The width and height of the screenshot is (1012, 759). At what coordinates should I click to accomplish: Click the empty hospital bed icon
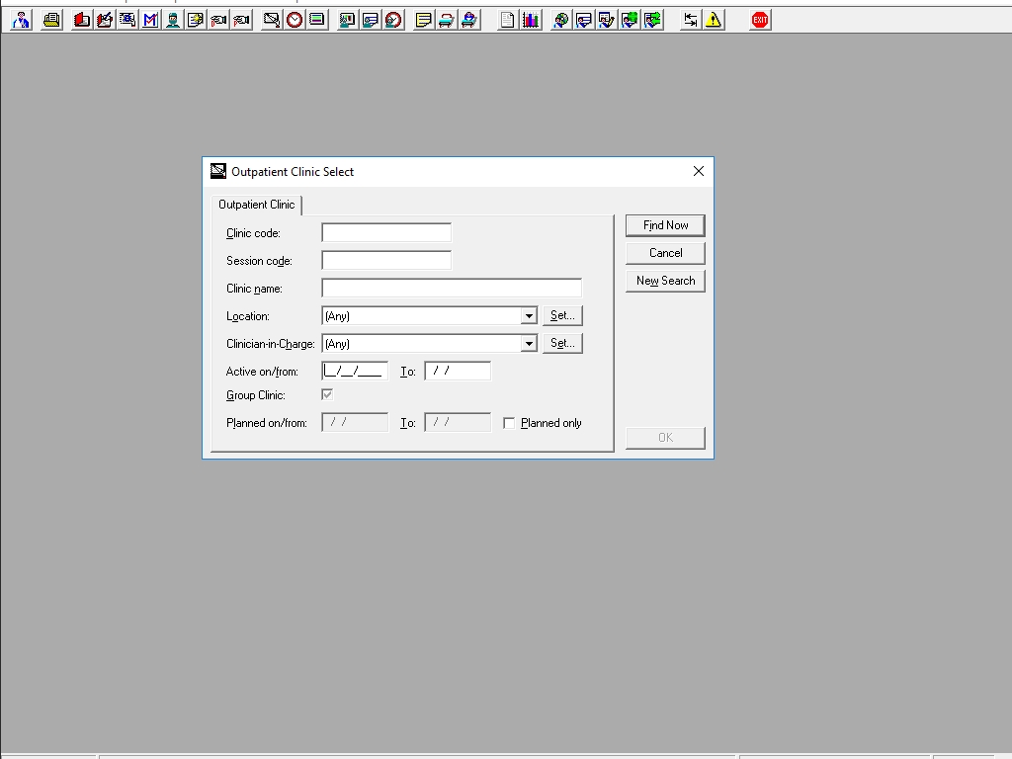click(446, 20)
